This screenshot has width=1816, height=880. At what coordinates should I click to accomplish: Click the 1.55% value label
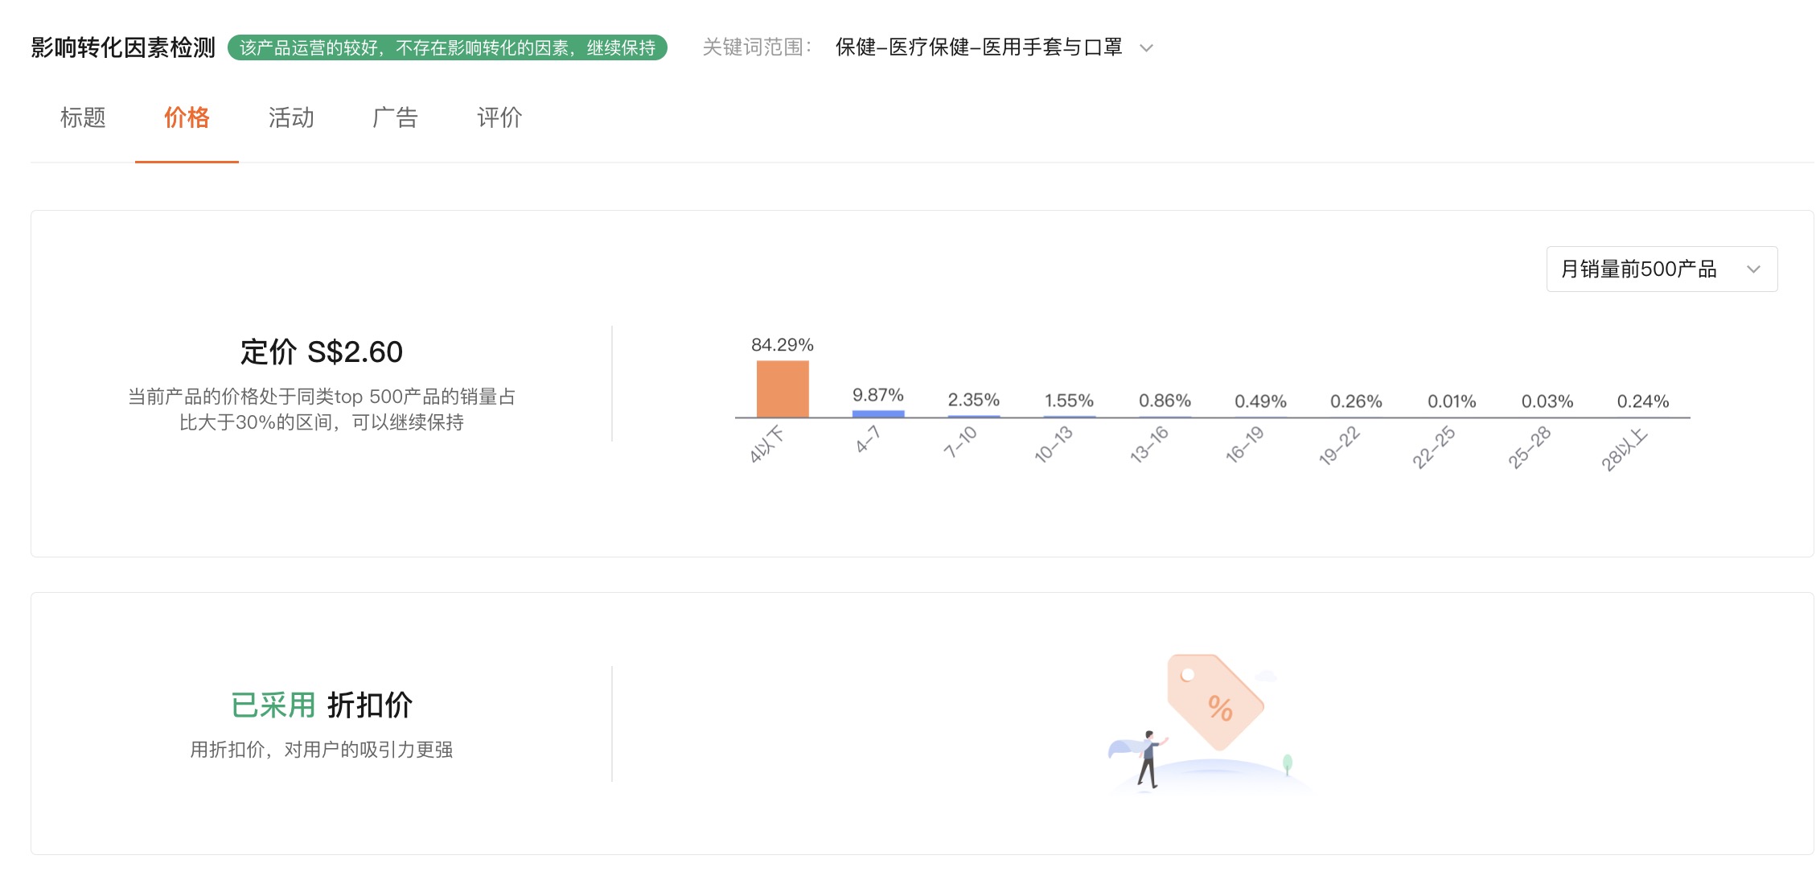[x=1069, y=401]
